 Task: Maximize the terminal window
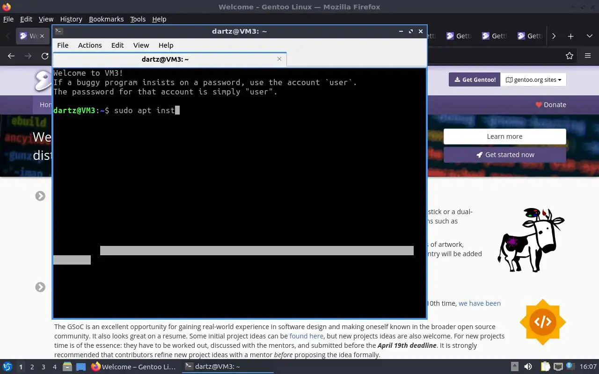pyautogui.click(x=411, y=31)
